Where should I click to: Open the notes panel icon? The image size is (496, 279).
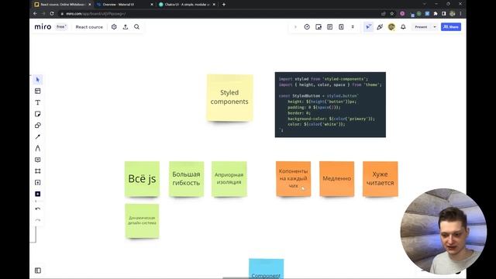tap(329, 27)
